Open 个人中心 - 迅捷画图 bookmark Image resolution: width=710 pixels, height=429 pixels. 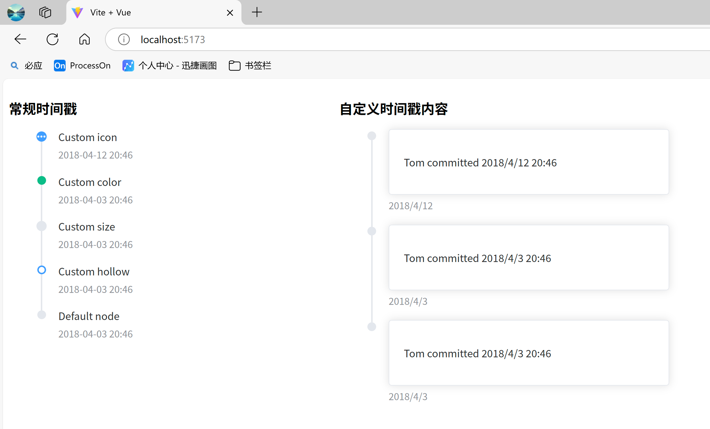(x=170, y=66)
